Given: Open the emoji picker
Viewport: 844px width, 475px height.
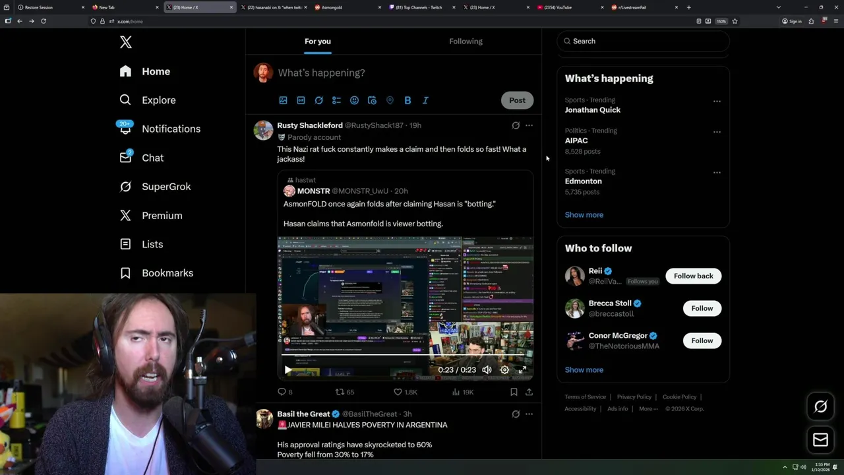Looking at the screenshot, I should (x=354, y=100).
